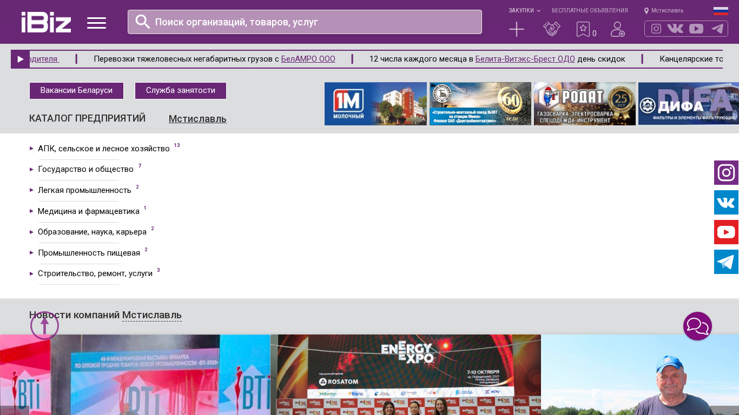Open the hamburger main menu
The height and width of the screenshot is (415, 739).
tap(96, 23)
